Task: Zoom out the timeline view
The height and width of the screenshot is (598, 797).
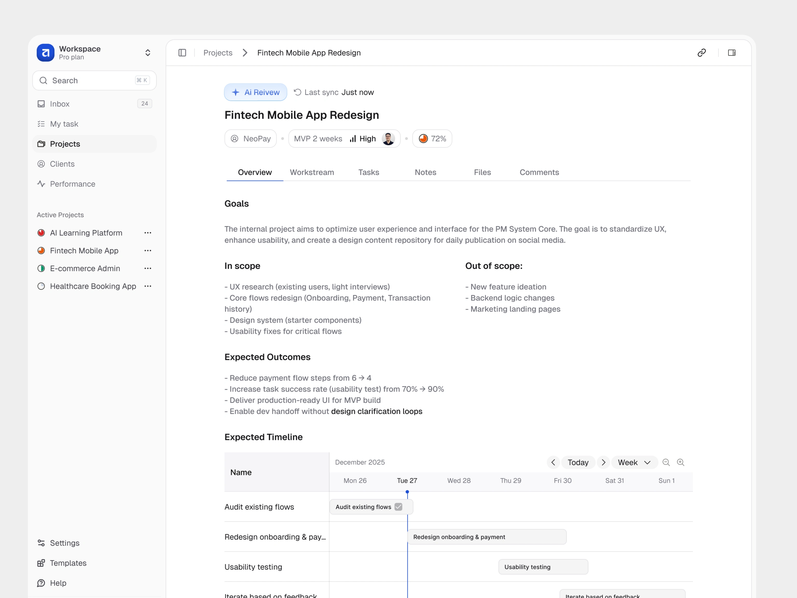Action: coord(666,463)
